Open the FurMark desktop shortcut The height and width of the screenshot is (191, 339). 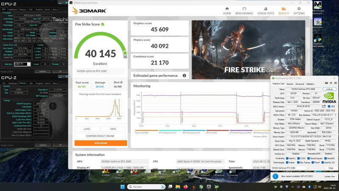coord(106,173)
